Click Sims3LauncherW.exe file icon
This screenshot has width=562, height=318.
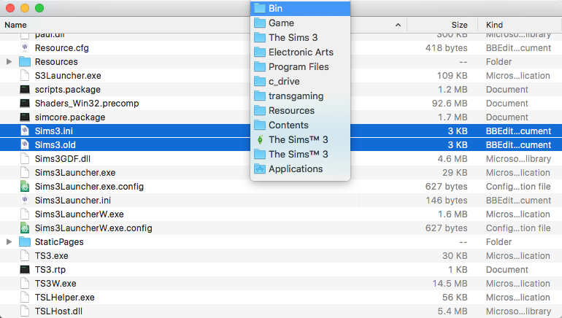click(x=25, y=214)
